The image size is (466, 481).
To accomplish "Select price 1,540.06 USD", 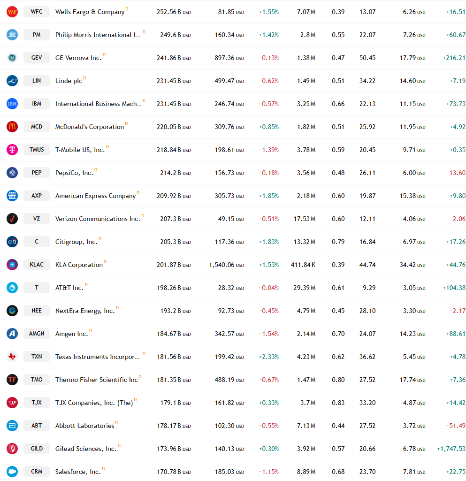I will click(x=226, y=265).
